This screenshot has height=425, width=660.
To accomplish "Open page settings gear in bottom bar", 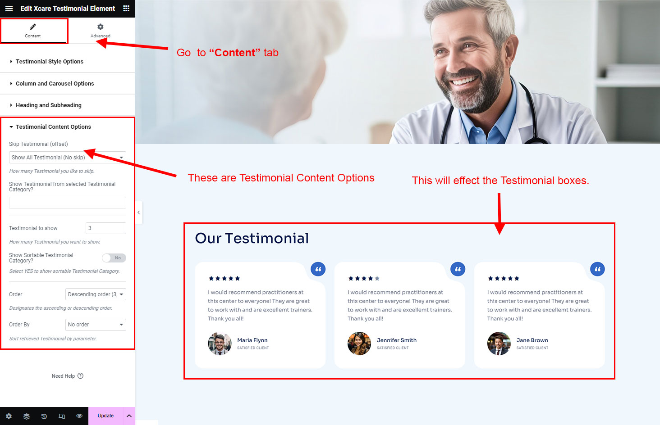I will 9,416.
